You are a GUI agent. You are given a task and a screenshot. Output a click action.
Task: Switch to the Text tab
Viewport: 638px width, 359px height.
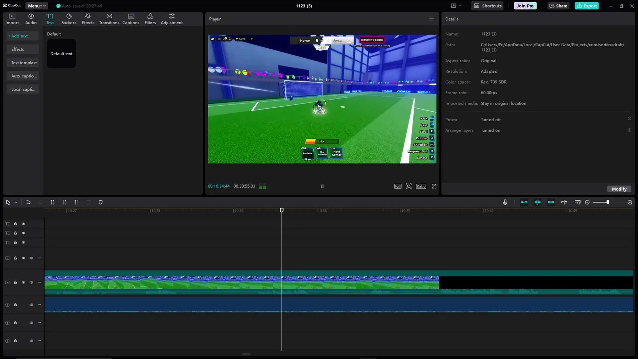(x=50, y=19)
